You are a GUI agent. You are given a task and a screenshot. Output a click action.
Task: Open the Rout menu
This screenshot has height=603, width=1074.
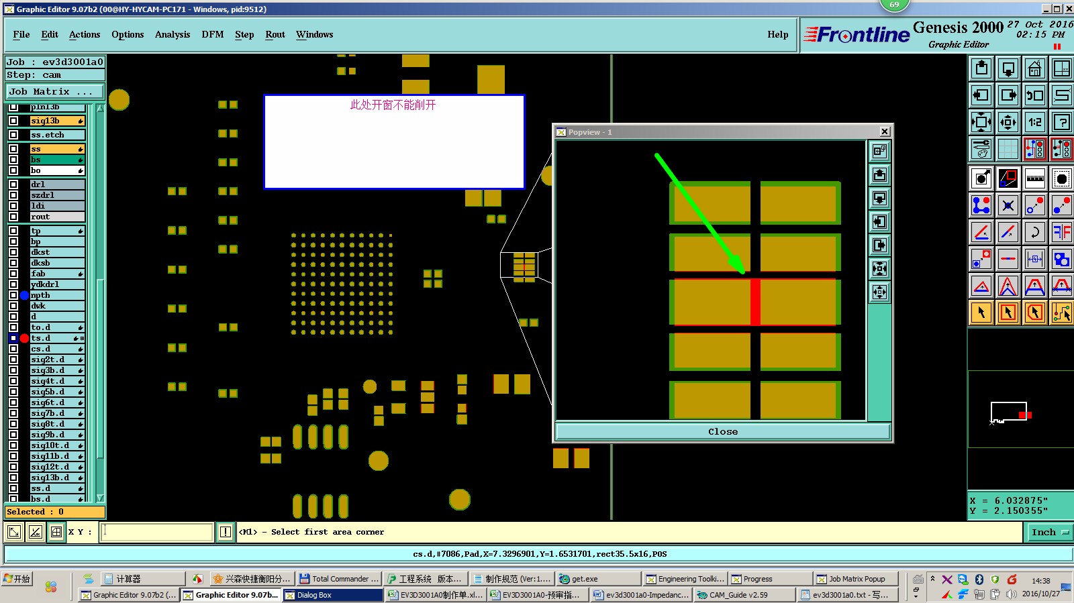pos(275,34)
